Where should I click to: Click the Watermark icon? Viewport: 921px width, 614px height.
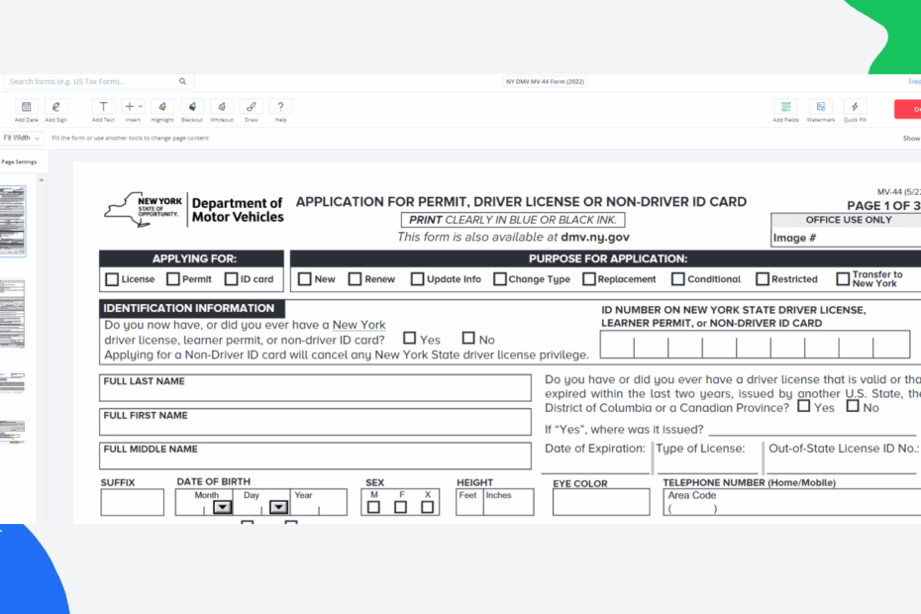point(819,106)
